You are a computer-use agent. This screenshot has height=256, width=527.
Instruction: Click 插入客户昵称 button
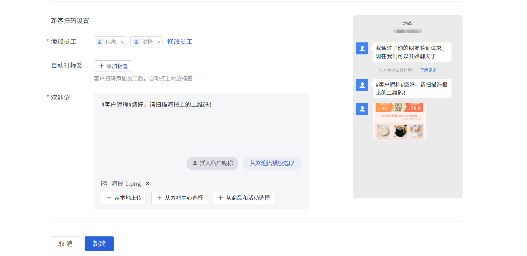(x=212, y=163)
